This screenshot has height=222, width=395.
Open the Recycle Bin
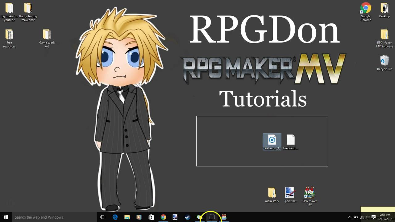[x=385, y=63]
